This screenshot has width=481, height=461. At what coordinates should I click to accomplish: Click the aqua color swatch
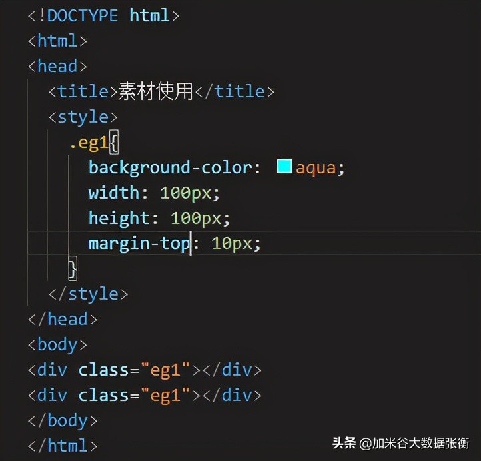point(284,167)
